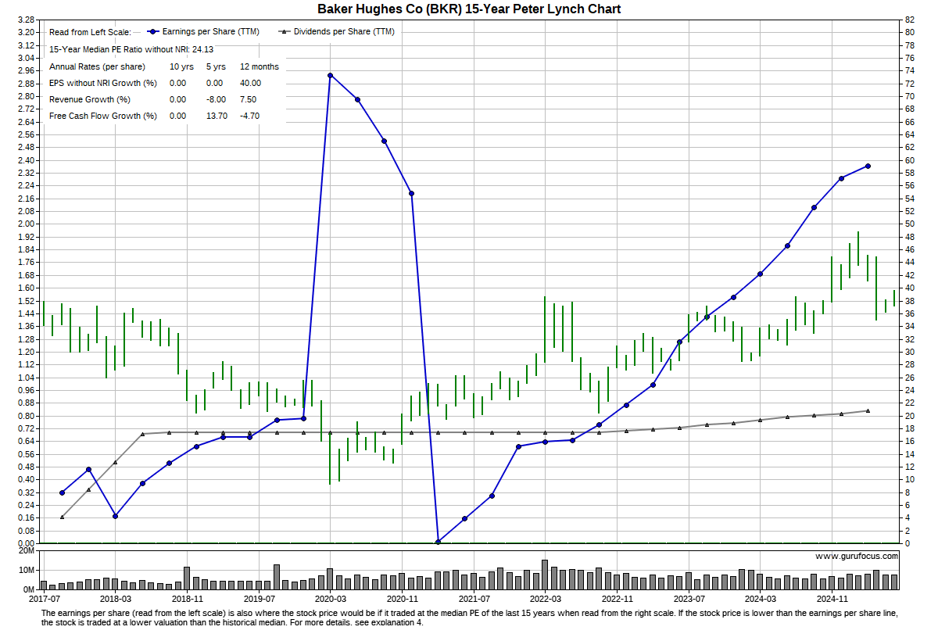Image resolution: width=938 pixels, height=641 pixels.
Task: Click the 2020-11 date label
Action: [402, 598]
